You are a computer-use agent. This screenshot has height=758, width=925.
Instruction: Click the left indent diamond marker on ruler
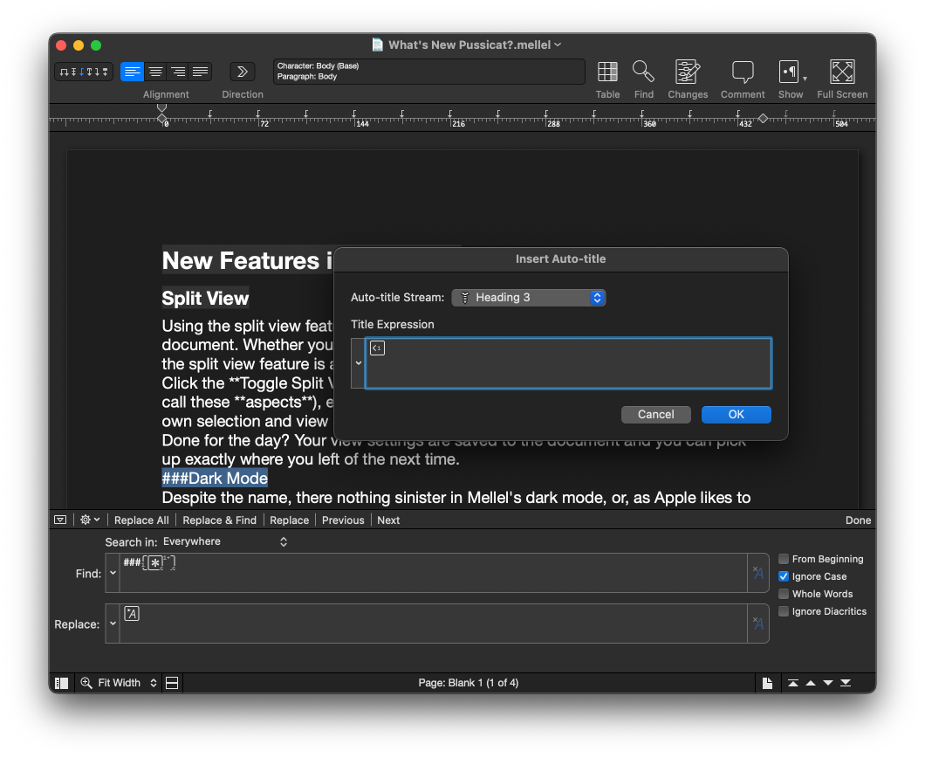click(161, 119)
